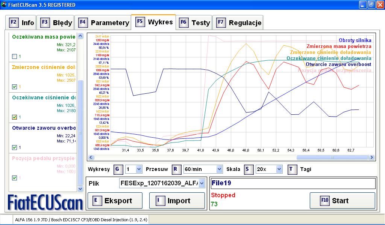Click the ALFA 156 1.9 JTD status bar text
The width and height of the screenshot is (385, 225).
pos(81,220)
